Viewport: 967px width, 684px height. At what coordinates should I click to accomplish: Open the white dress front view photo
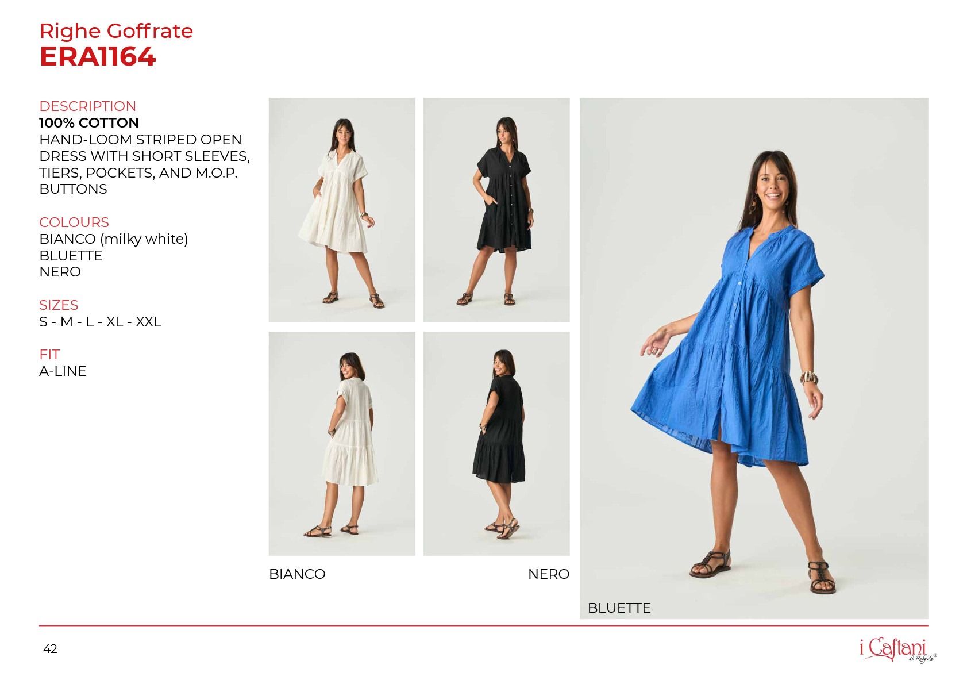click(342, 210)
